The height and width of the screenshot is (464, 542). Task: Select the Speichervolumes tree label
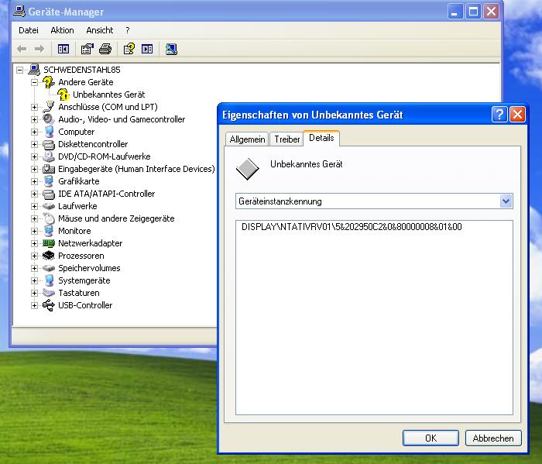(89, 268)
